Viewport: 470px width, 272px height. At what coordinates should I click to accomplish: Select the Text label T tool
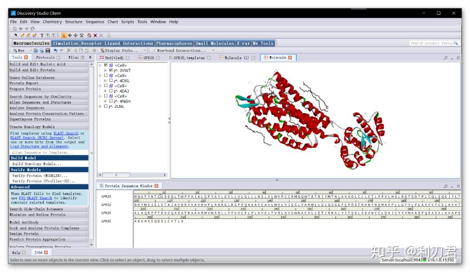(42, 35)
